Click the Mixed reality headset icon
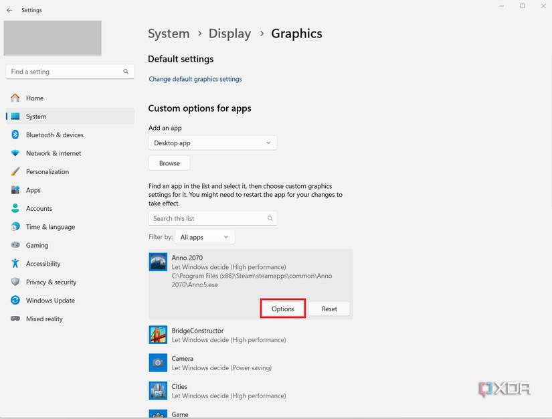This screenshot has height=419, width=552. 15,319
